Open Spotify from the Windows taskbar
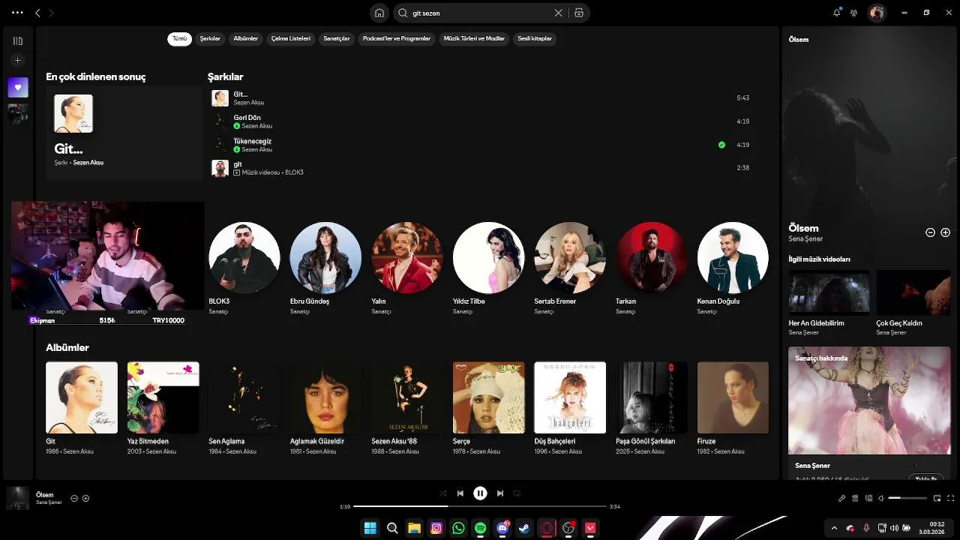Viewport: 960px width, 540px height. [480, 528]
